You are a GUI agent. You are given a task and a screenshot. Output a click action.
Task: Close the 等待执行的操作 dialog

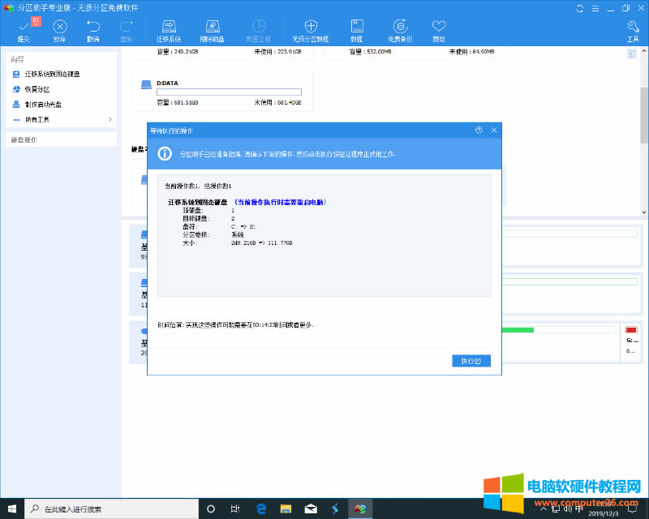pos(493,130)
